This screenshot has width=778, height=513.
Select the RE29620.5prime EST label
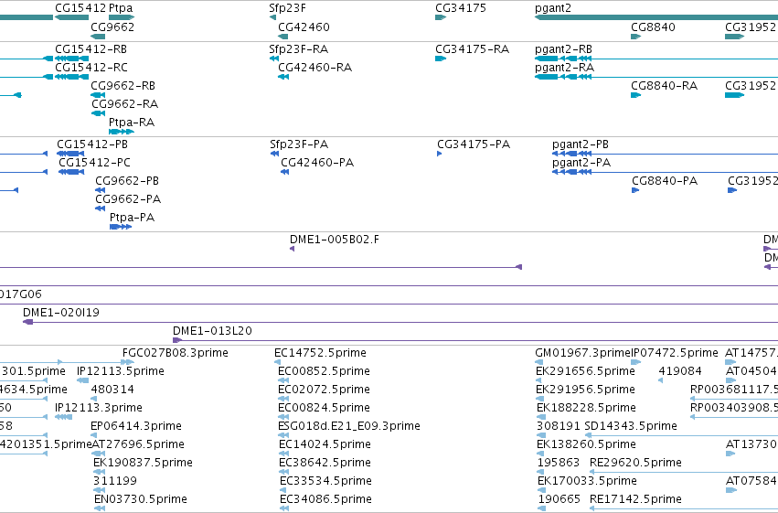[x=635, y=463]
